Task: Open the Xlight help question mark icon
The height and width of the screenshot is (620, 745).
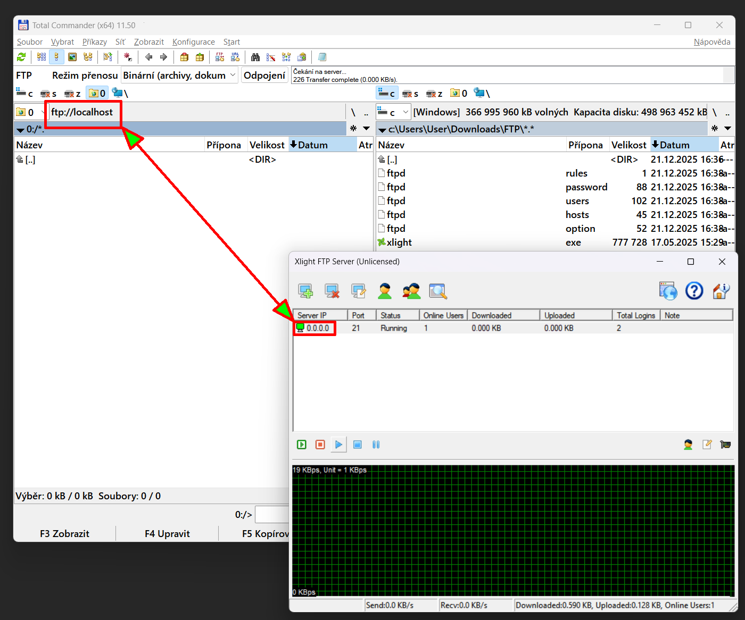Action: (x=694, y=291)
